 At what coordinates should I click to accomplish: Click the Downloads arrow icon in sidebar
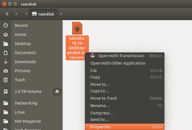click(x=5, y=62)
